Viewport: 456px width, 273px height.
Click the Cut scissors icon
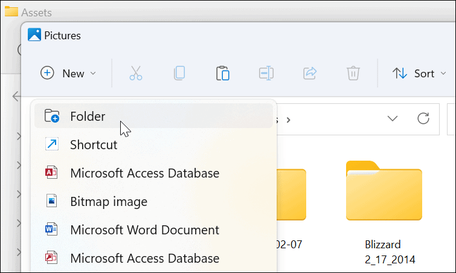point(136,74)
